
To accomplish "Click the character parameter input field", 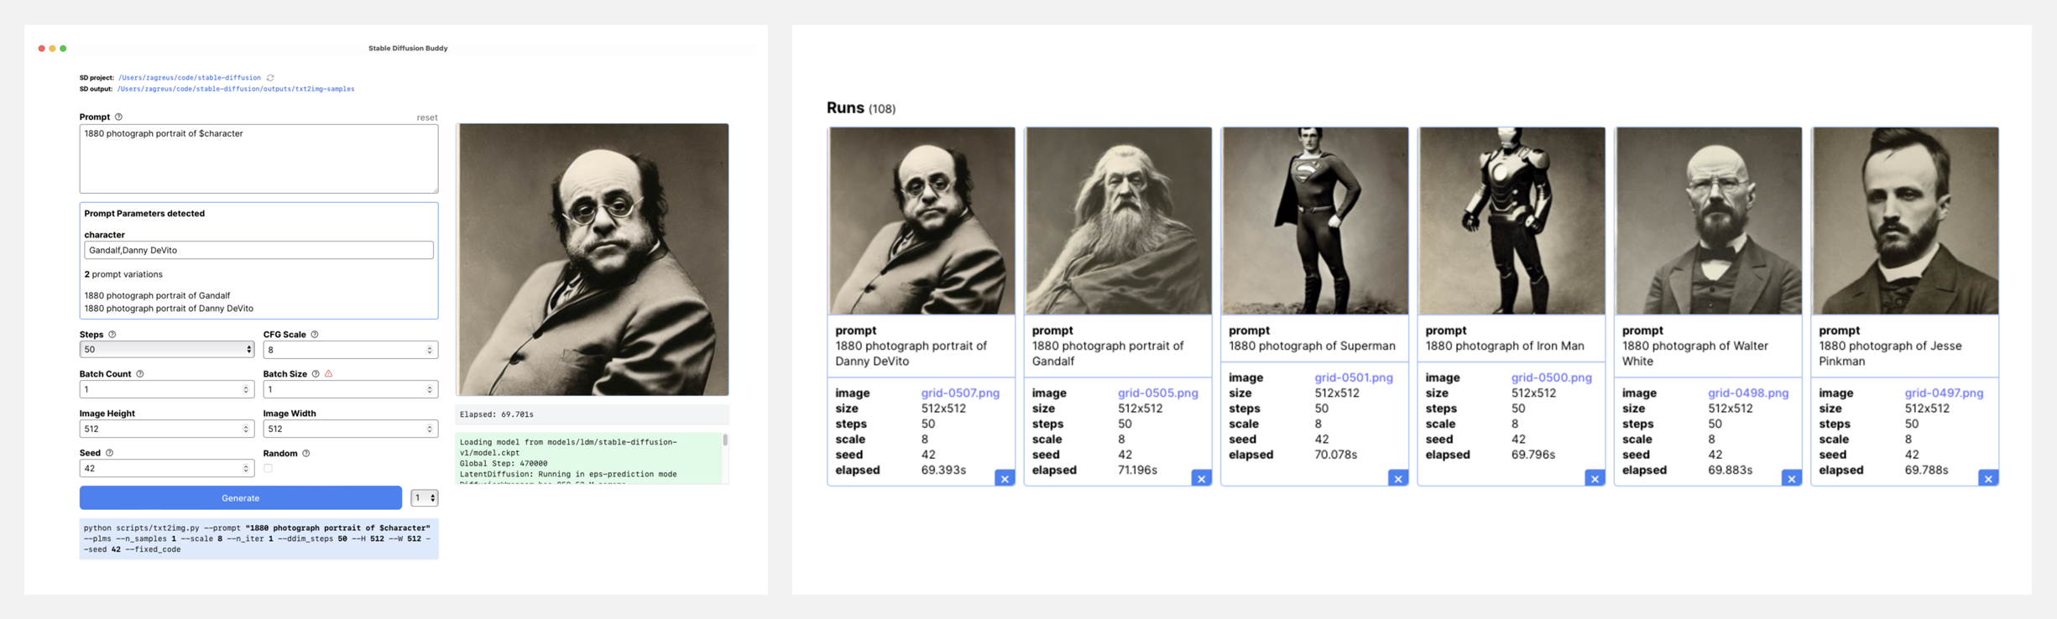I will pyautogui.click(x=258, y=250).
